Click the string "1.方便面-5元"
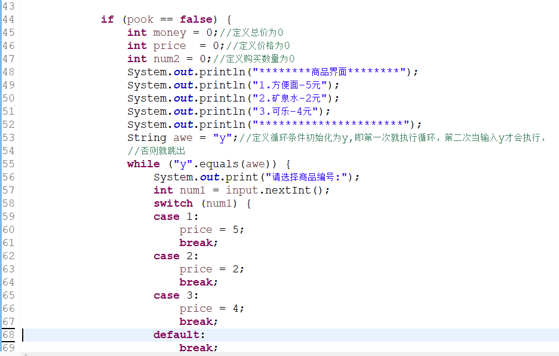Screen dimensions: 559x356 point(290,85)
